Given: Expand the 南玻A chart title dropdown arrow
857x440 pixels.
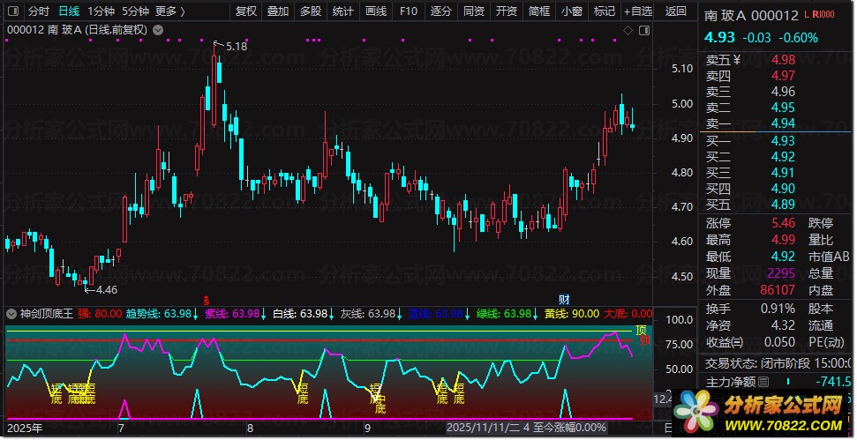Looking at the screenshot, I should click(x=158, y=31).
